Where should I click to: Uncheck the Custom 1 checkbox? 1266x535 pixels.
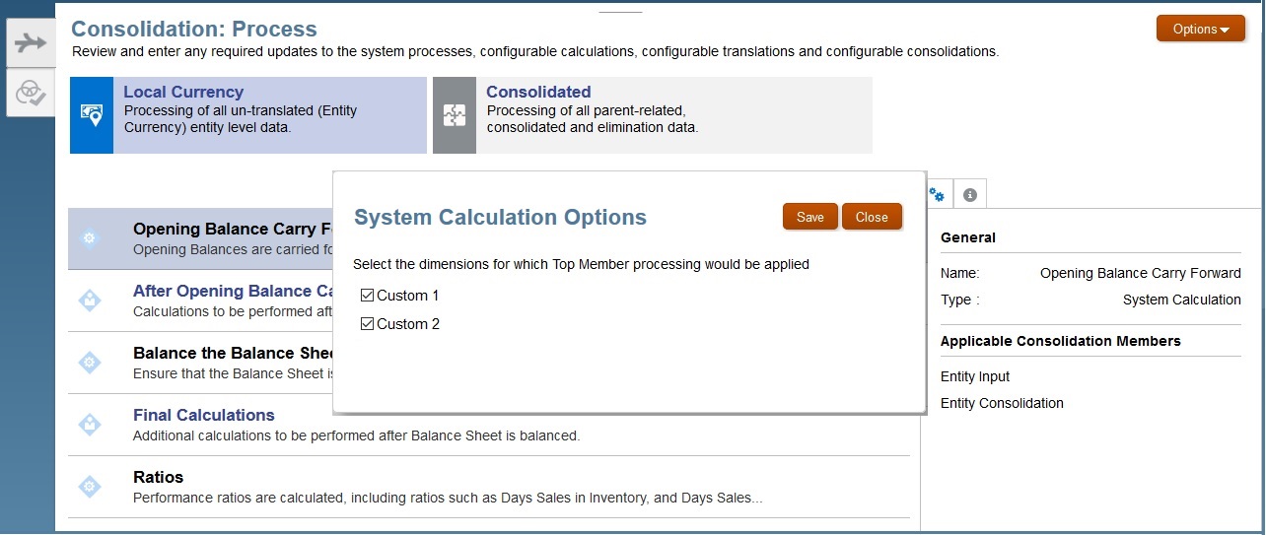coord(368,296)
